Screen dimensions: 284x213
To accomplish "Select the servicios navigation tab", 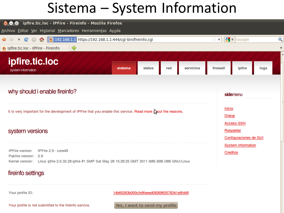I will point(192,68).
